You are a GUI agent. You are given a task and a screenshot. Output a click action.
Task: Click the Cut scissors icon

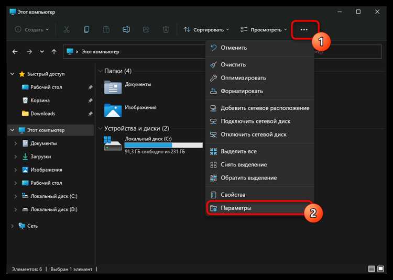67,29
